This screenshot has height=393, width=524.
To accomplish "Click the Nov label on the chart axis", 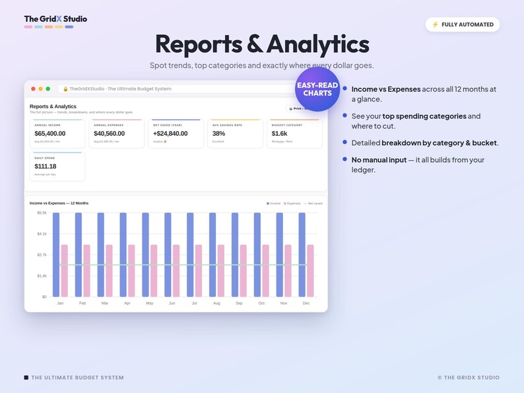I will [284, 303].
